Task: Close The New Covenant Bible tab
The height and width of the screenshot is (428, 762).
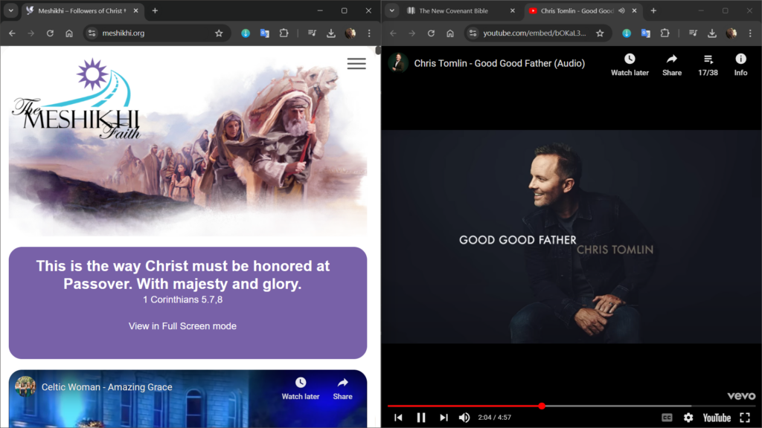Action: click(x=512, y=10)
